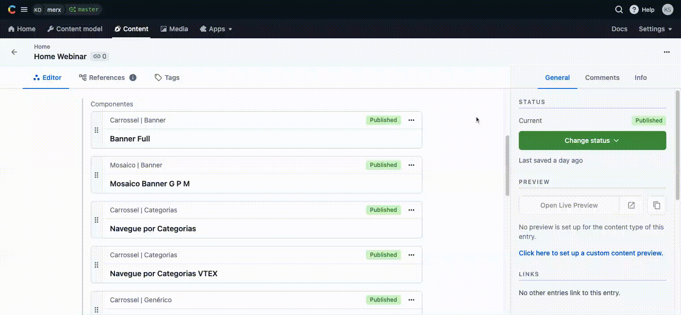
Task: Expand the Apps dropdown menu
Action: (x=216, y=29)
